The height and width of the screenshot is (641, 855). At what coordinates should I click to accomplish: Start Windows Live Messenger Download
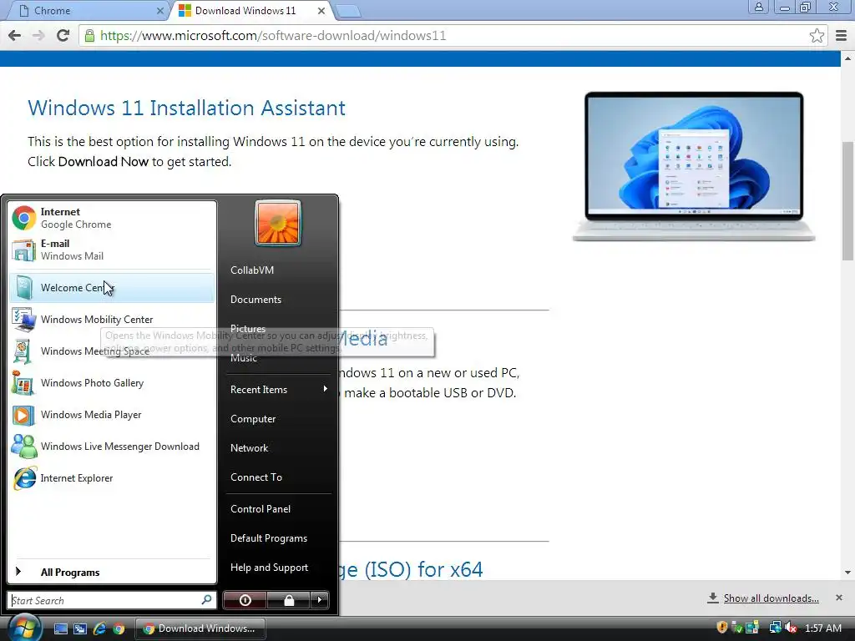[112, 446]
